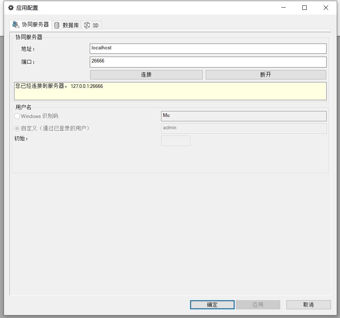Click the gear icon in the title bar
Image resolution: width=340 pixels, height=318 pixels.
tap(11, 8)
